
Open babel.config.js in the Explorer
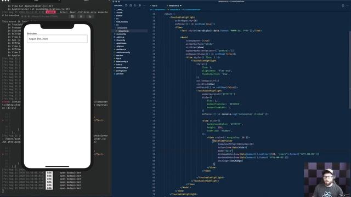point(122,61)
